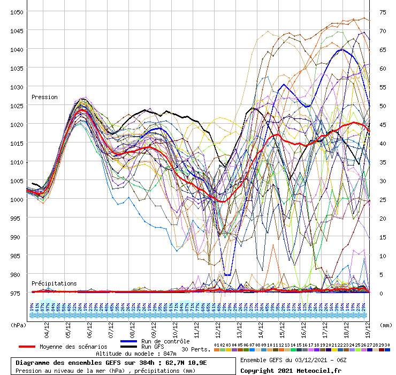Select perturbation 01 color swatch
396x375 pixels.
217,349
